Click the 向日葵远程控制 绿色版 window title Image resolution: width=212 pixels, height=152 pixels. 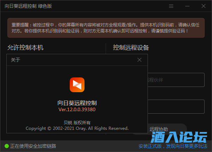pos(28,6)
